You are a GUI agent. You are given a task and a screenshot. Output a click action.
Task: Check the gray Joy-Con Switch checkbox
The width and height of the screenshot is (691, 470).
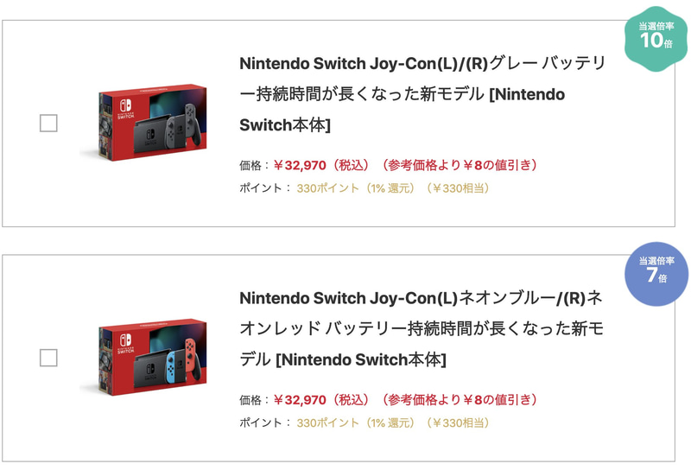[48, 124]
